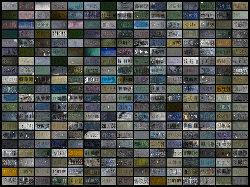
Task: Open the gray 10 07 00 stamp thumbnail
Action: click(108, 25)
